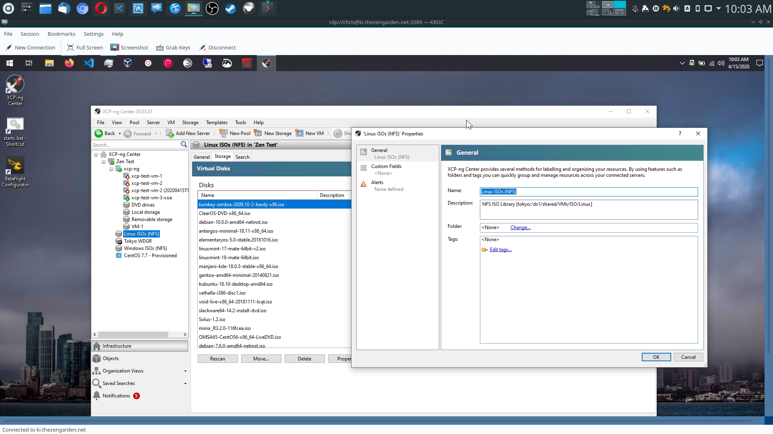Image resolution: width=773 pixels, height=434 pixels.
Task: Click New Connection in KRDC toolbar
Action: point(31,47)
